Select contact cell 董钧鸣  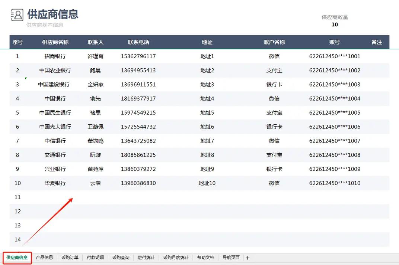[95, 141]
